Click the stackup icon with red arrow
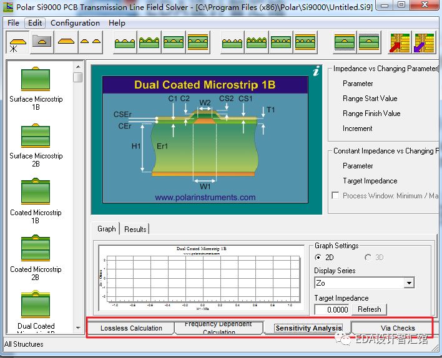Screen dimensions: 442x358 (400, 43)
